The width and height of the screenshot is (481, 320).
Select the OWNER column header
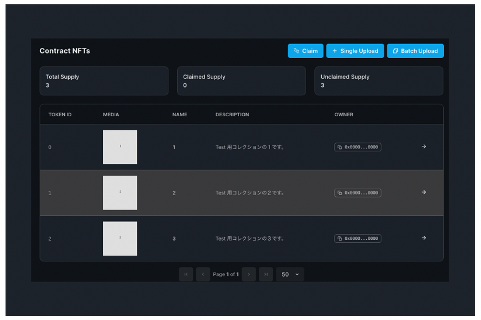pyautogui.click(x=343, y=114)
